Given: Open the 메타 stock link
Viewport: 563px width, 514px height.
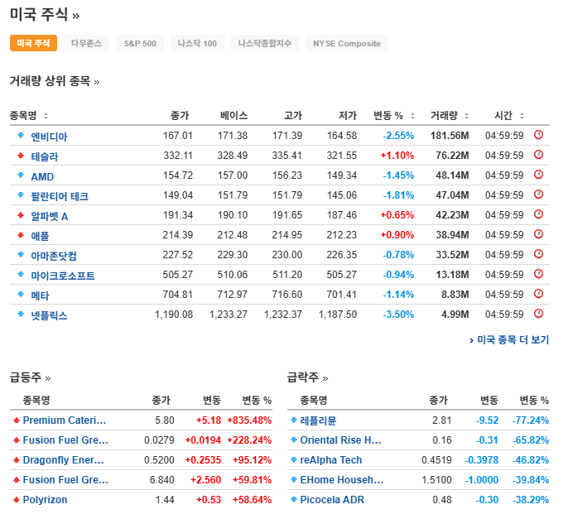Looking at the screenshot, I should 40,295.
